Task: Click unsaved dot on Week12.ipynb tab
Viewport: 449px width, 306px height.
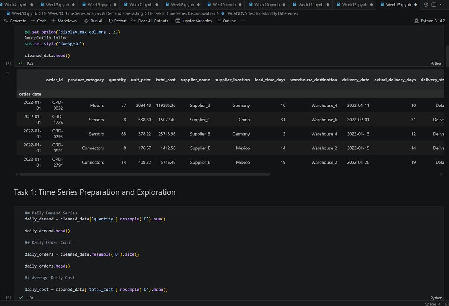Action: 372,5
